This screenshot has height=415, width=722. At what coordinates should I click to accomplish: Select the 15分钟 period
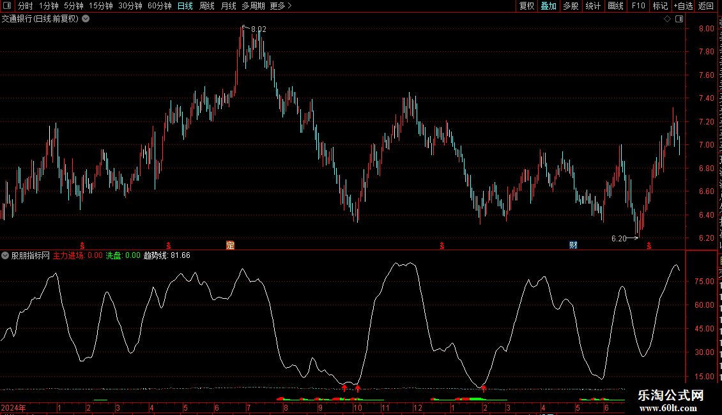click(x=101, y=6)
